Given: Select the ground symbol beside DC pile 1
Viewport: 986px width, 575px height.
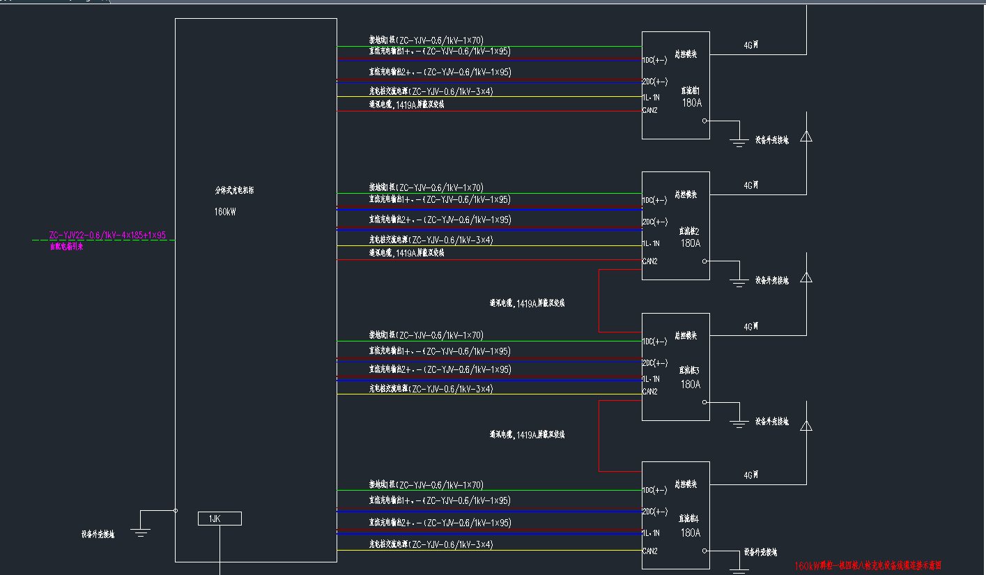Looking at the screenshot, I should (739, 143).
